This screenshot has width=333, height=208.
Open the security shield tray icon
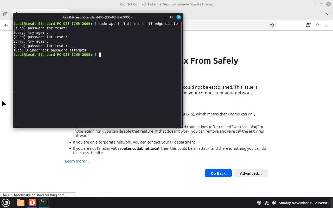tap(259, 203)
